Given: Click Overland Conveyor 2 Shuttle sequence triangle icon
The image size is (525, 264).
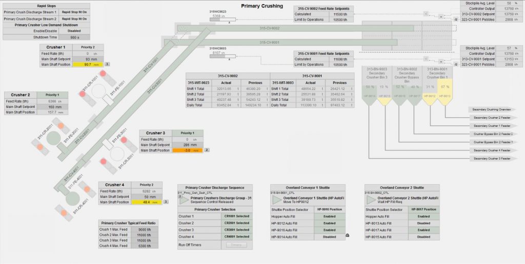Looking at the screenshot, I should coord(371,200).
